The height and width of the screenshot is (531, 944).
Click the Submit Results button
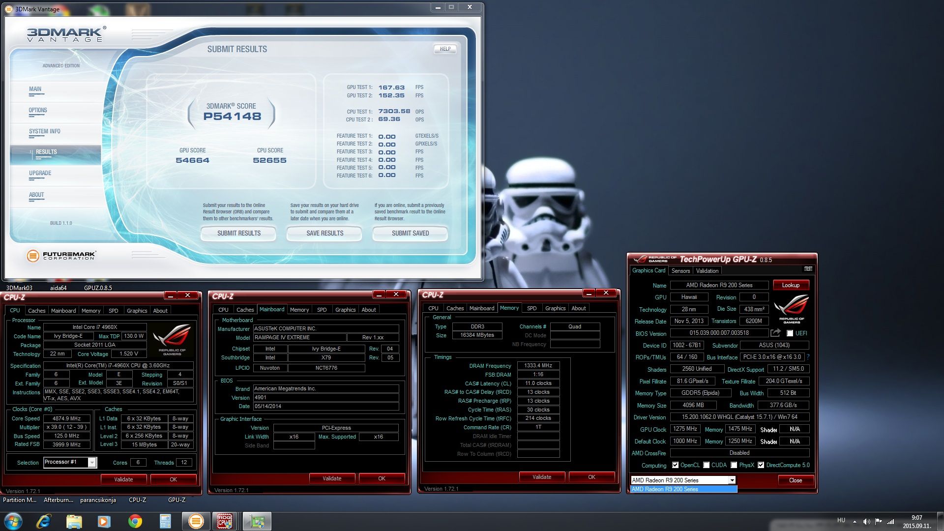pos(239,233)
